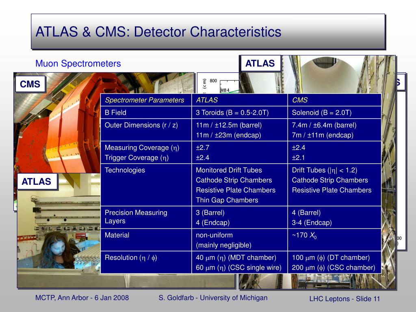The image size is (416, 312).
Task: Click the slide title 'ATLAS & CMS: Detector Characteristics'
Action: pos(158,32)
